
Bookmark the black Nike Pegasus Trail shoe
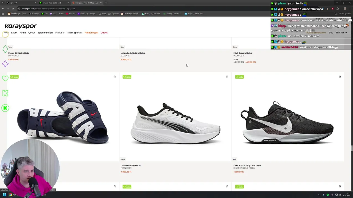(x=340, y=77)
